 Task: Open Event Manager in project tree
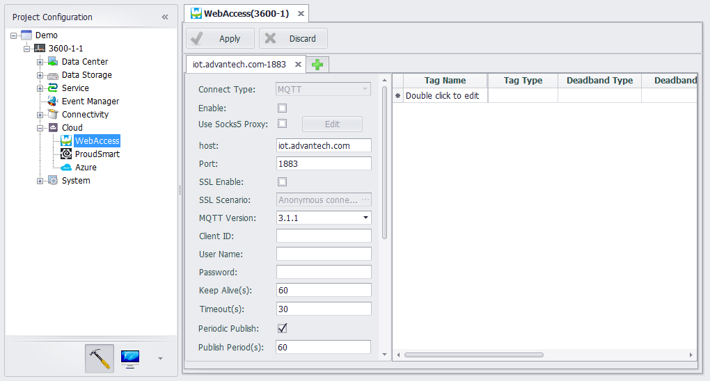(x=90, y=102)
